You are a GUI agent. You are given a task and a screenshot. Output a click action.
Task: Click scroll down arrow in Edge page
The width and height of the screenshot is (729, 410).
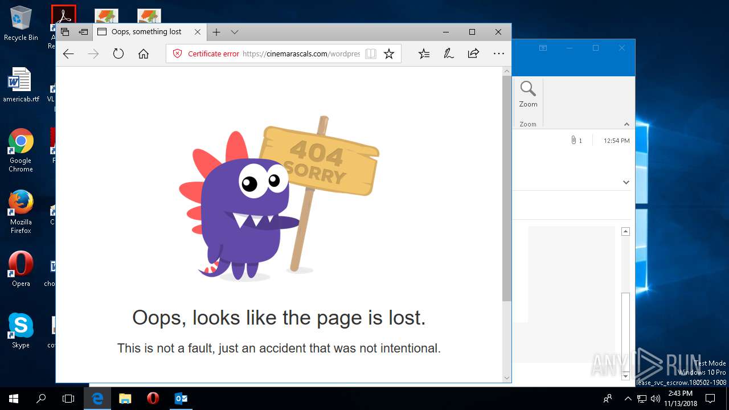coord(507,378)
